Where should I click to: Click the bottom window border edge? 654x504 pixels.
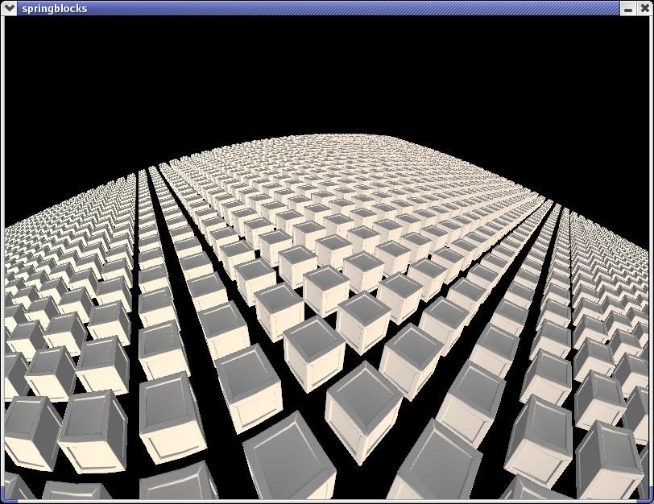[322, 502]
